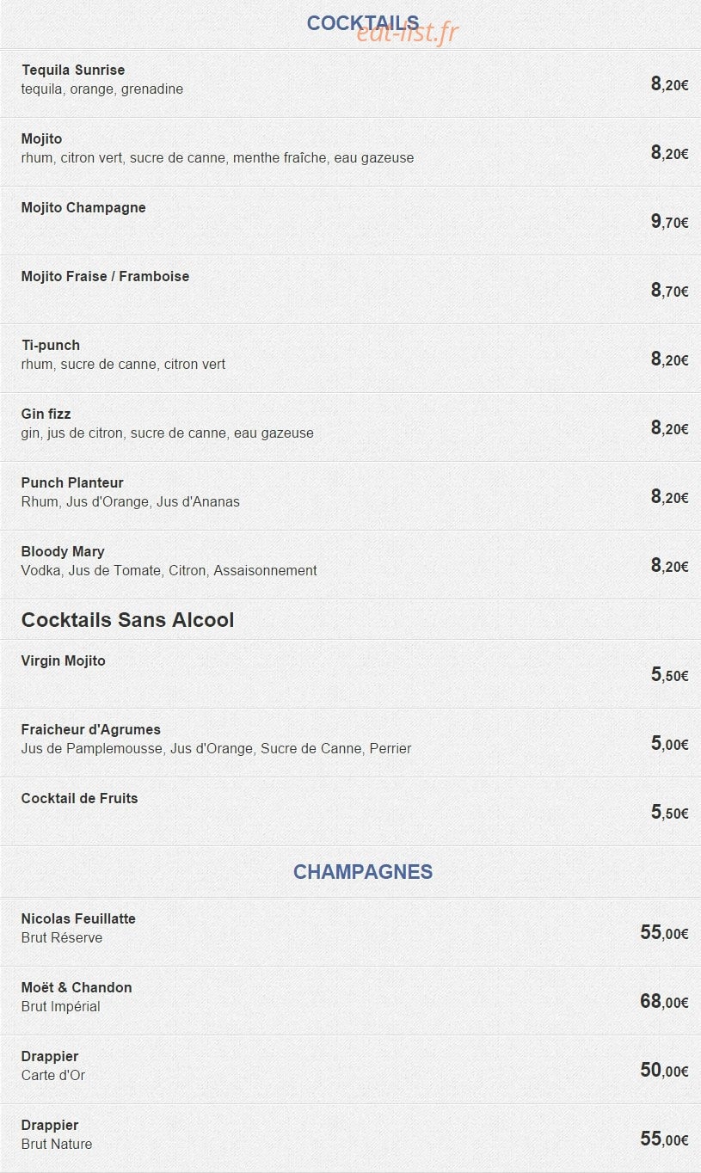
Task: Pick Drappier Brut Nature champagne
Action: (x=350, y=1139)
